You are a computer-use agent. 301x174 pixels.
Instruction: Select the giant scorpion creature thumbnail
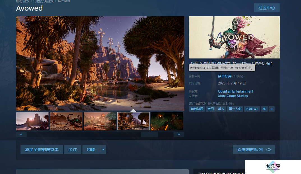[66, 121]
